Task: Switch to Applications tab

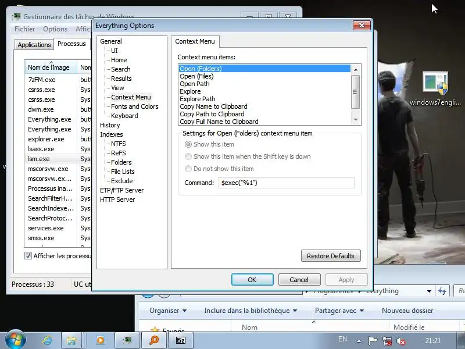Action: pyautogui.click(x=34, y=45)
